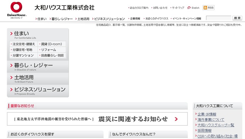Open 採用情報 link
This screenshot has width=245, height=139.
(x=205, y=131)
